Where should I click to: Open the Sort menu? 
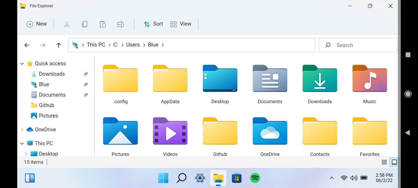pyautogui.click(x=153, y=24)
